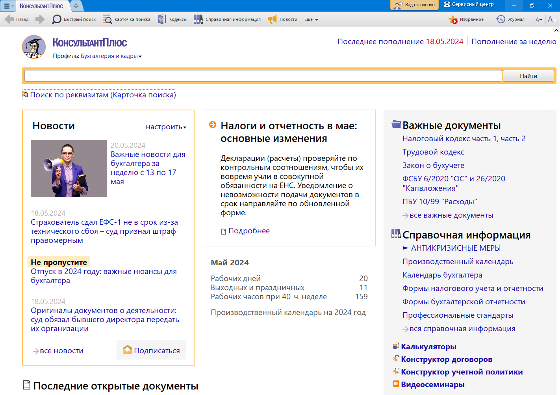Open ФСБУ 6/2020 "ОС" link
The width and height of the screenshot is (560, 395).
tap(454, 183)
